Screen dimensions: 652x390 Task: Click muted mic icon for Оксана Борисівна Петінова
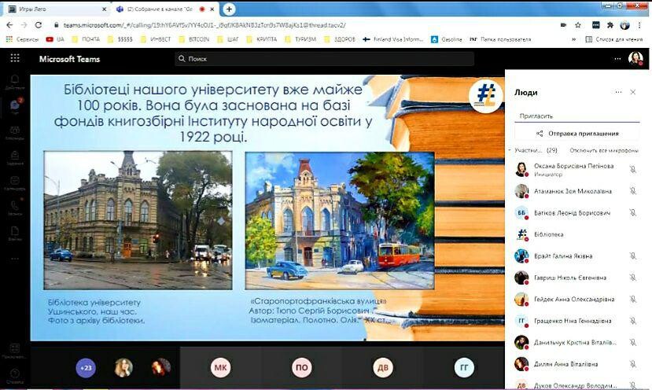pos(632,169)
